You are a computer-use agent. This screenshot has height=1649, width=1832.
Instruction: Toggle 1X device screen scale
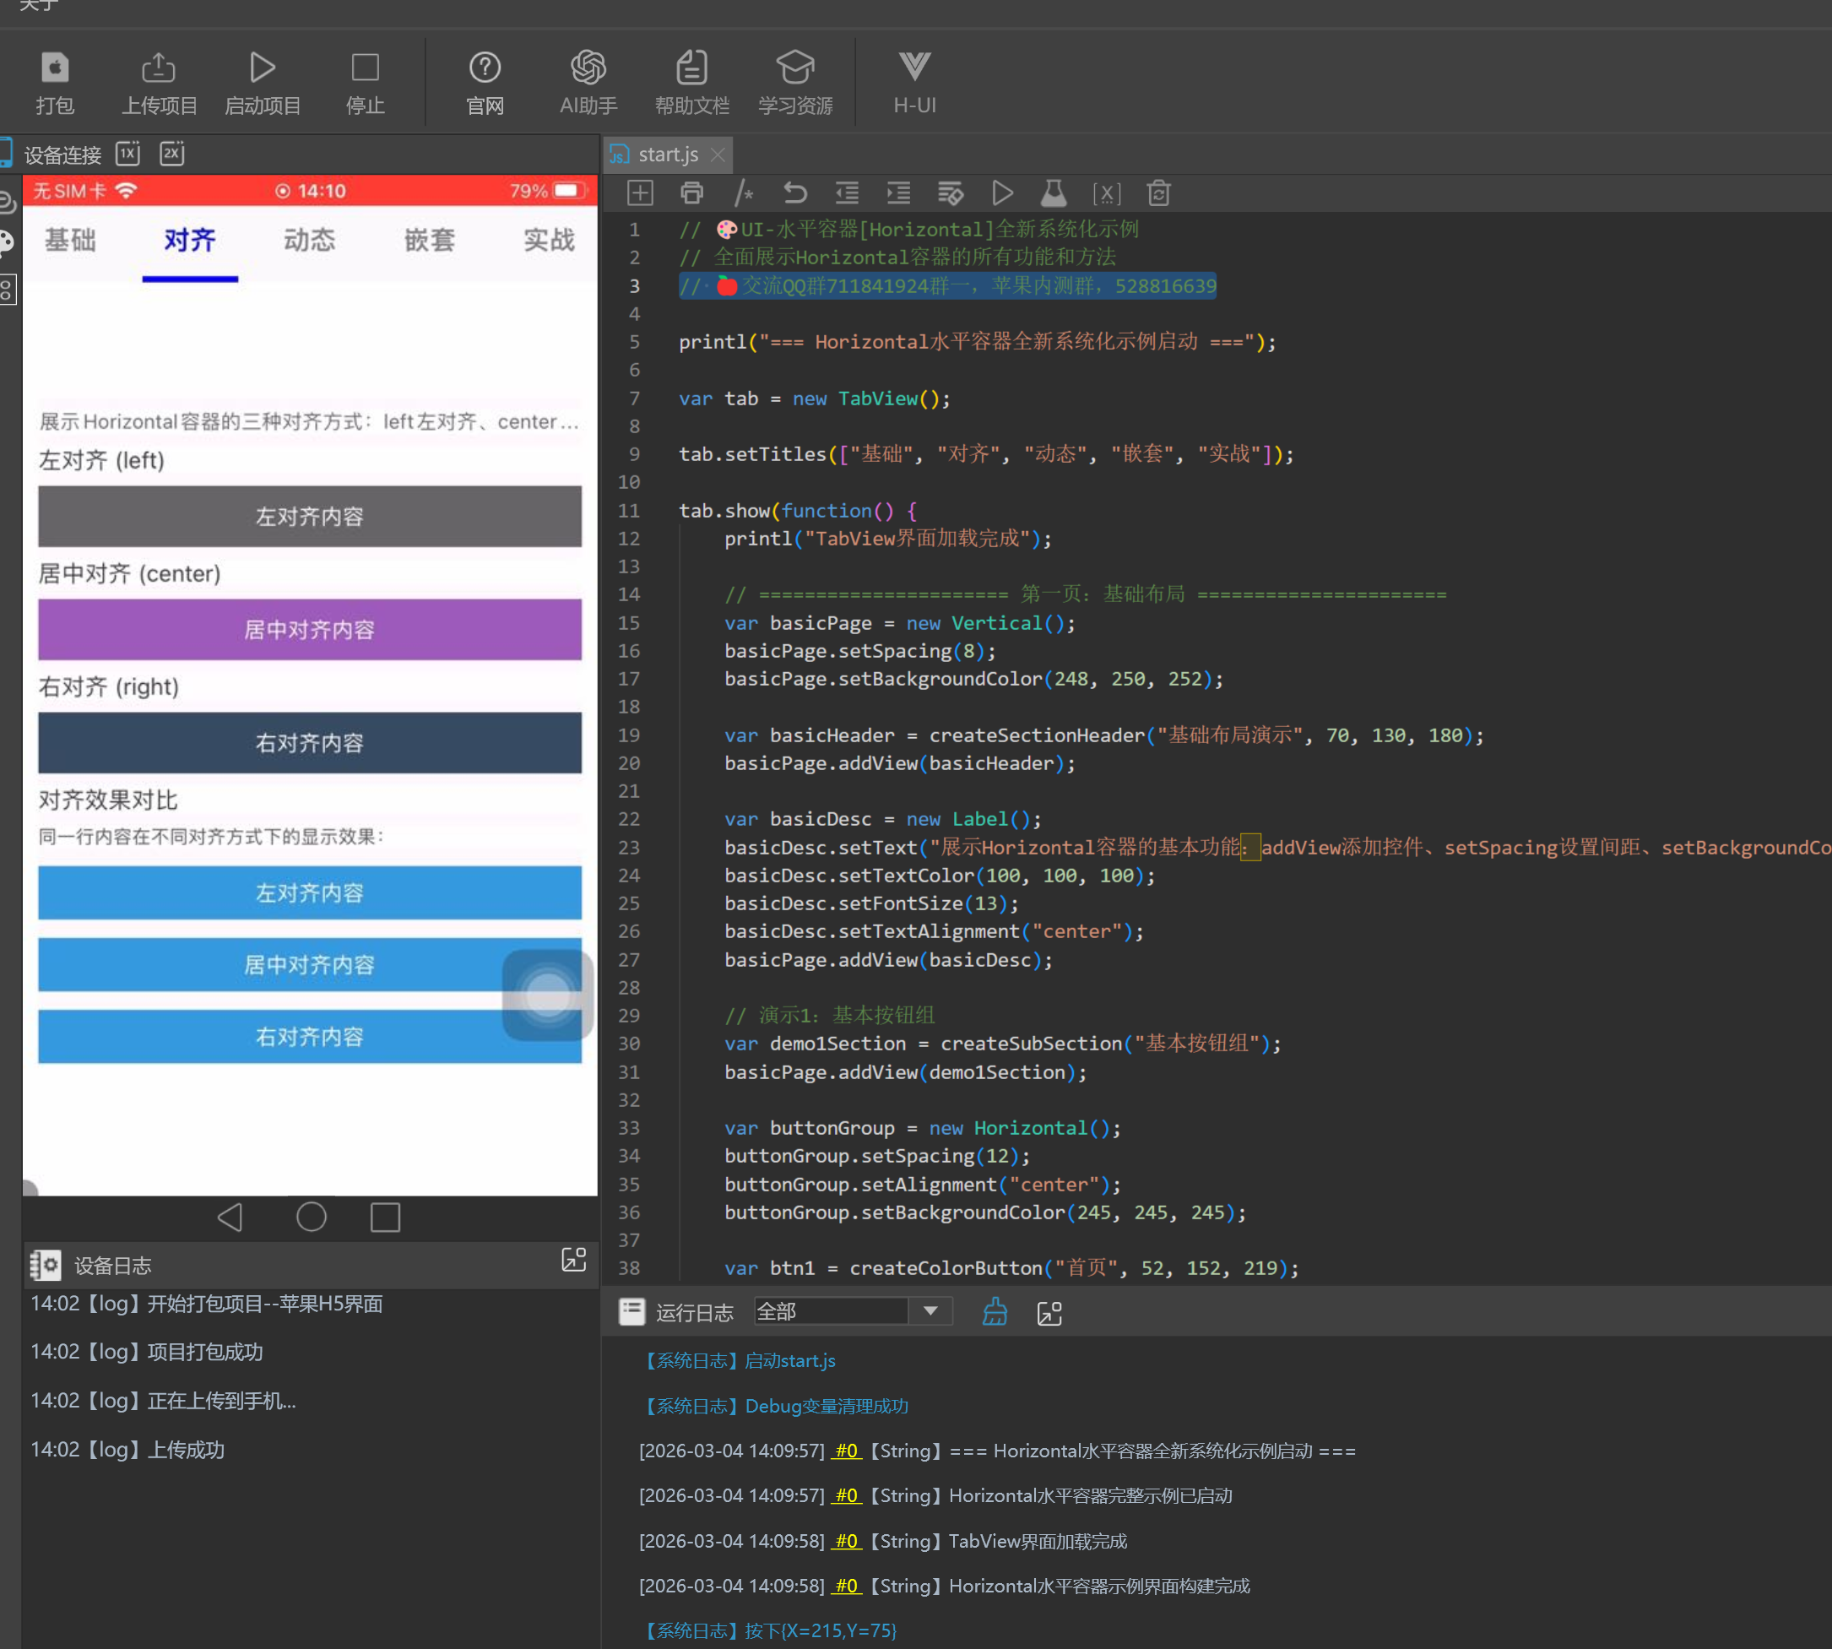point(127,154)
